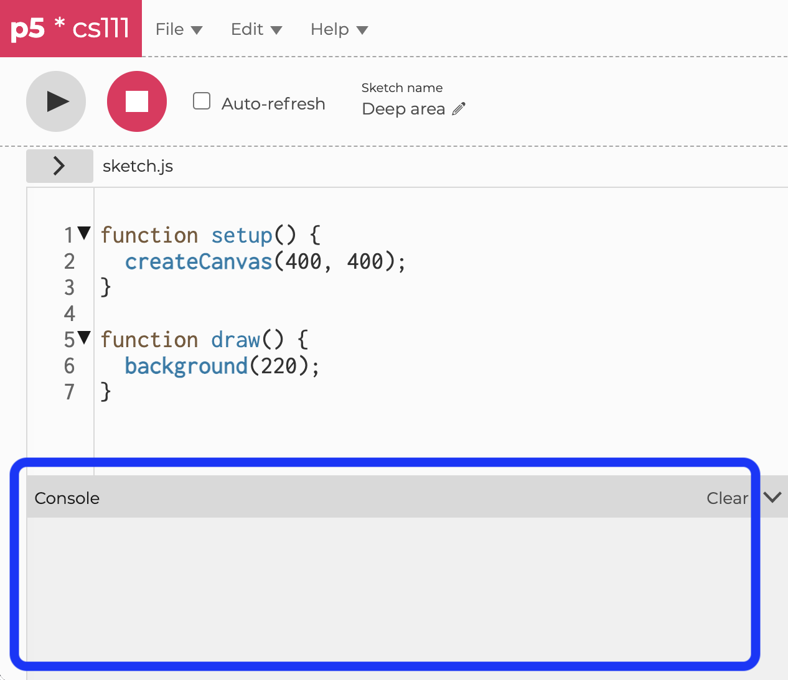The height and width of the screenshot is (680, 788).
Task: Clear the console output
Action: 727,498
